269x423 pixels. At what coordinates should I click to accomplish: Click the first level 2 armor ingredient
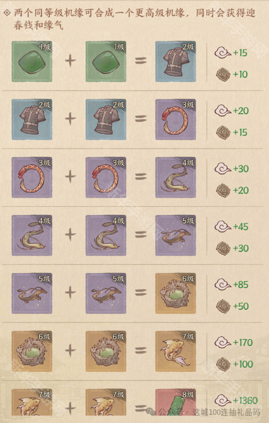[x=32, y=120]
